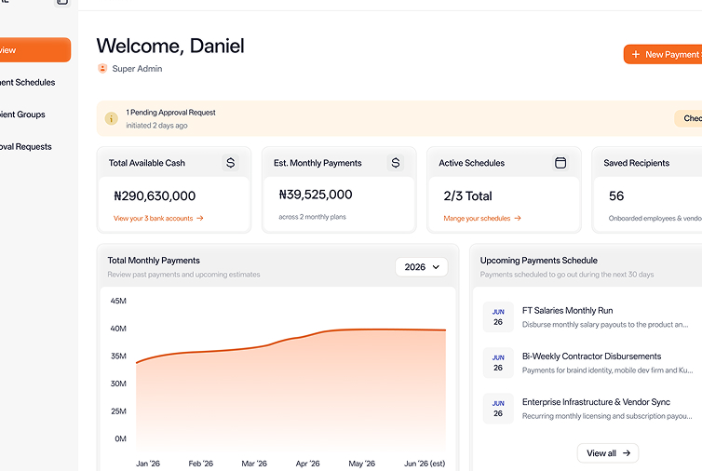Viewport: 702px width, 471px height.
Task: Open Approval Requests in sidebar
Action: (25, 147)
